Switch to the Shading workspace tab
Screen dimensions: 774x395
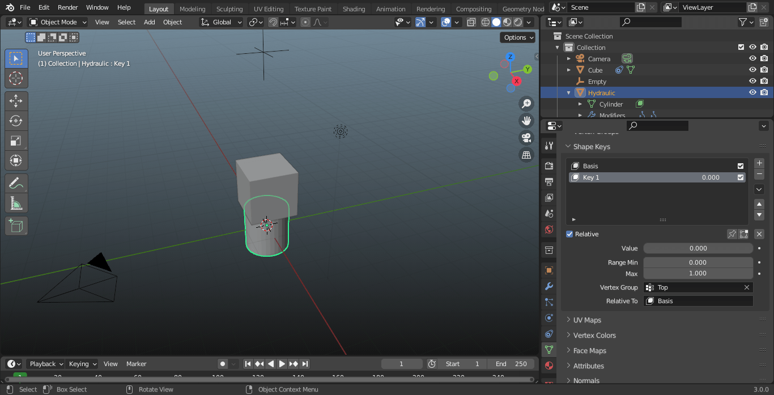point(354,9)
